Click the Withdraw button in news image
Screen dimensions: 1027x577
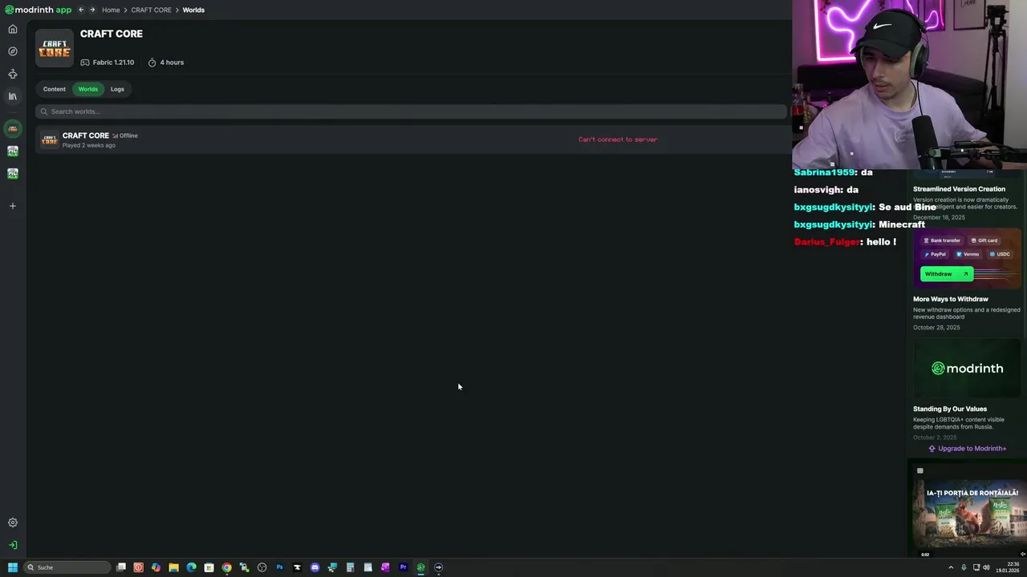947,274
